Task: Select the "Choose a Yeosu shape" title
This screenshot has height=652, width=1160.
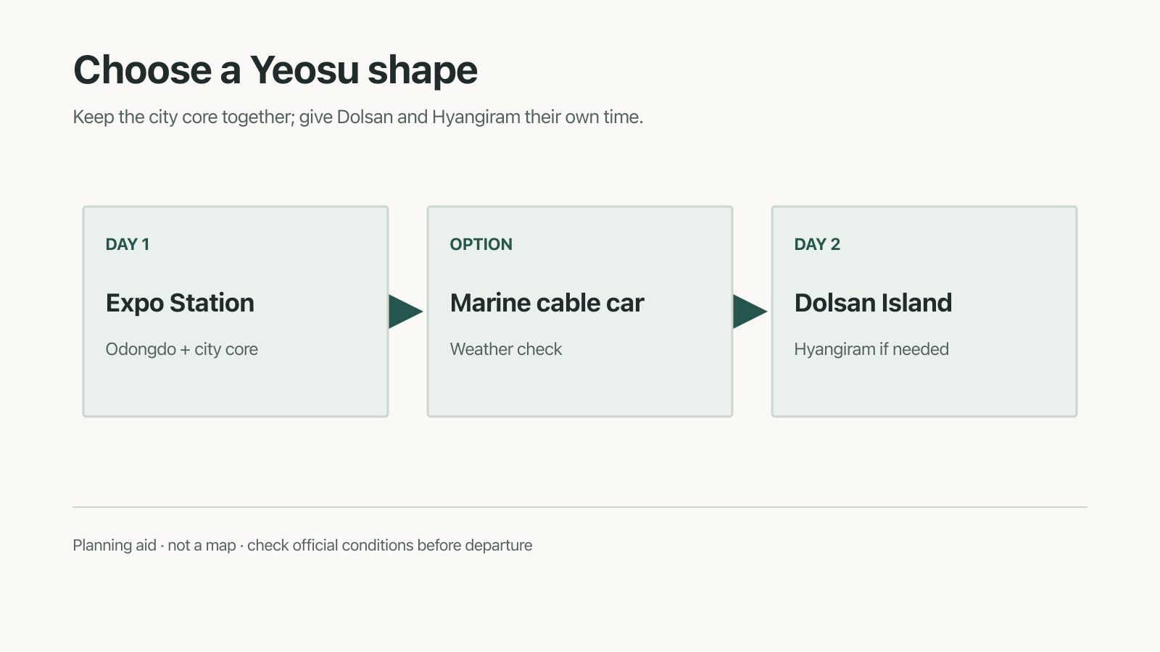Action: click(x=275, y=70)
